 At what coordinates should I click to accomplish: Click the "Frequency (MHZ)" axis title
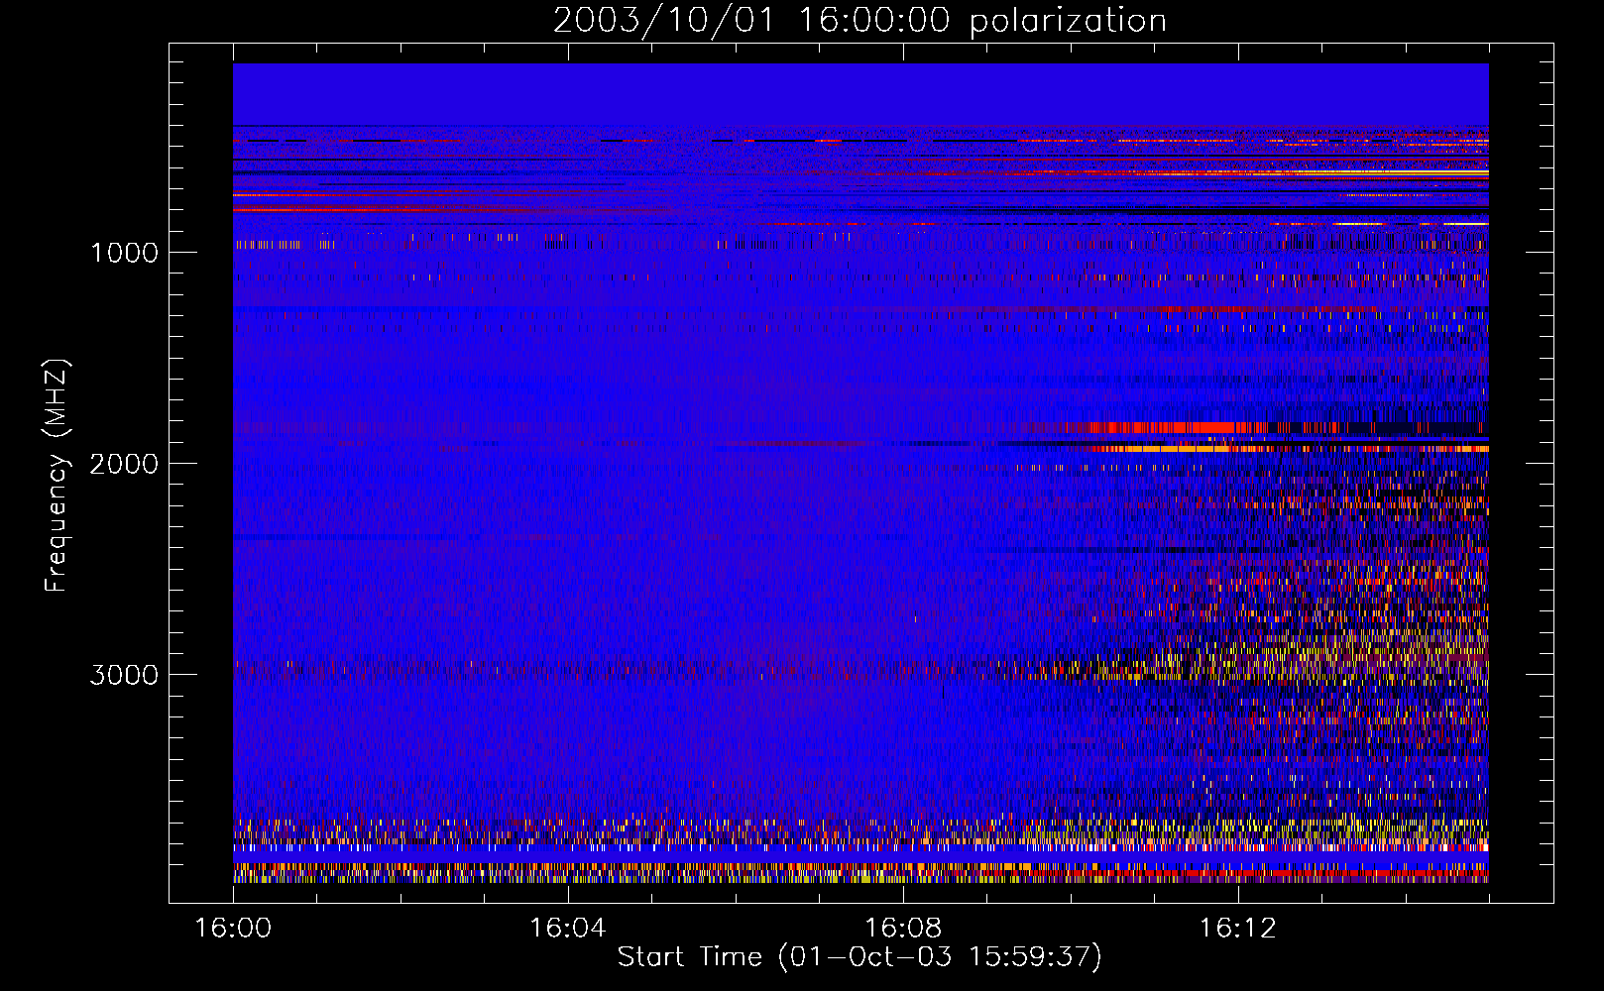(57, 477)
